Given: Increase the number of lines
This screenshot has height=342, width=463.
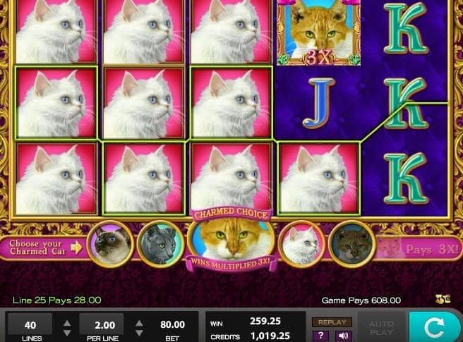Looking at the screenshot, I should pos(67,323).
